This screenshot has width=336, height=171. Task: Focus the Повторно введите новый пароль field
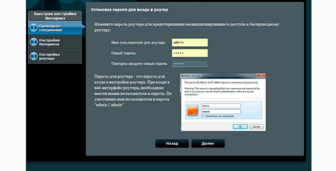tap(190, 64)
